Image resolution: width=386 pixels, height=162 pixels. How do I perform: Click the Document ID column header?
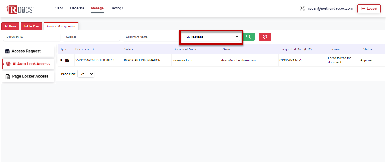(x=85, y=49)
